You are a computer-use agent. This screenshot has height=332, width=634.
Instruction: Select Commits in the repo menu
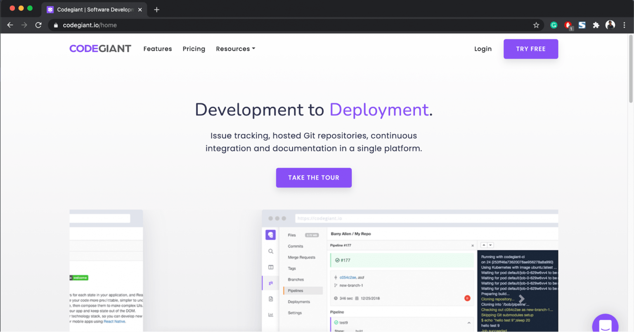tap(296, 246)
